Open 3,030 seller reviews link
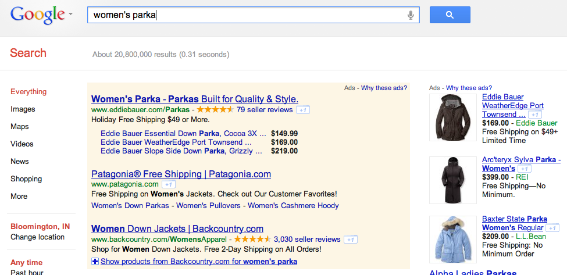The height and width of the screenshot is (275, 567). click(x=307, y=239)
